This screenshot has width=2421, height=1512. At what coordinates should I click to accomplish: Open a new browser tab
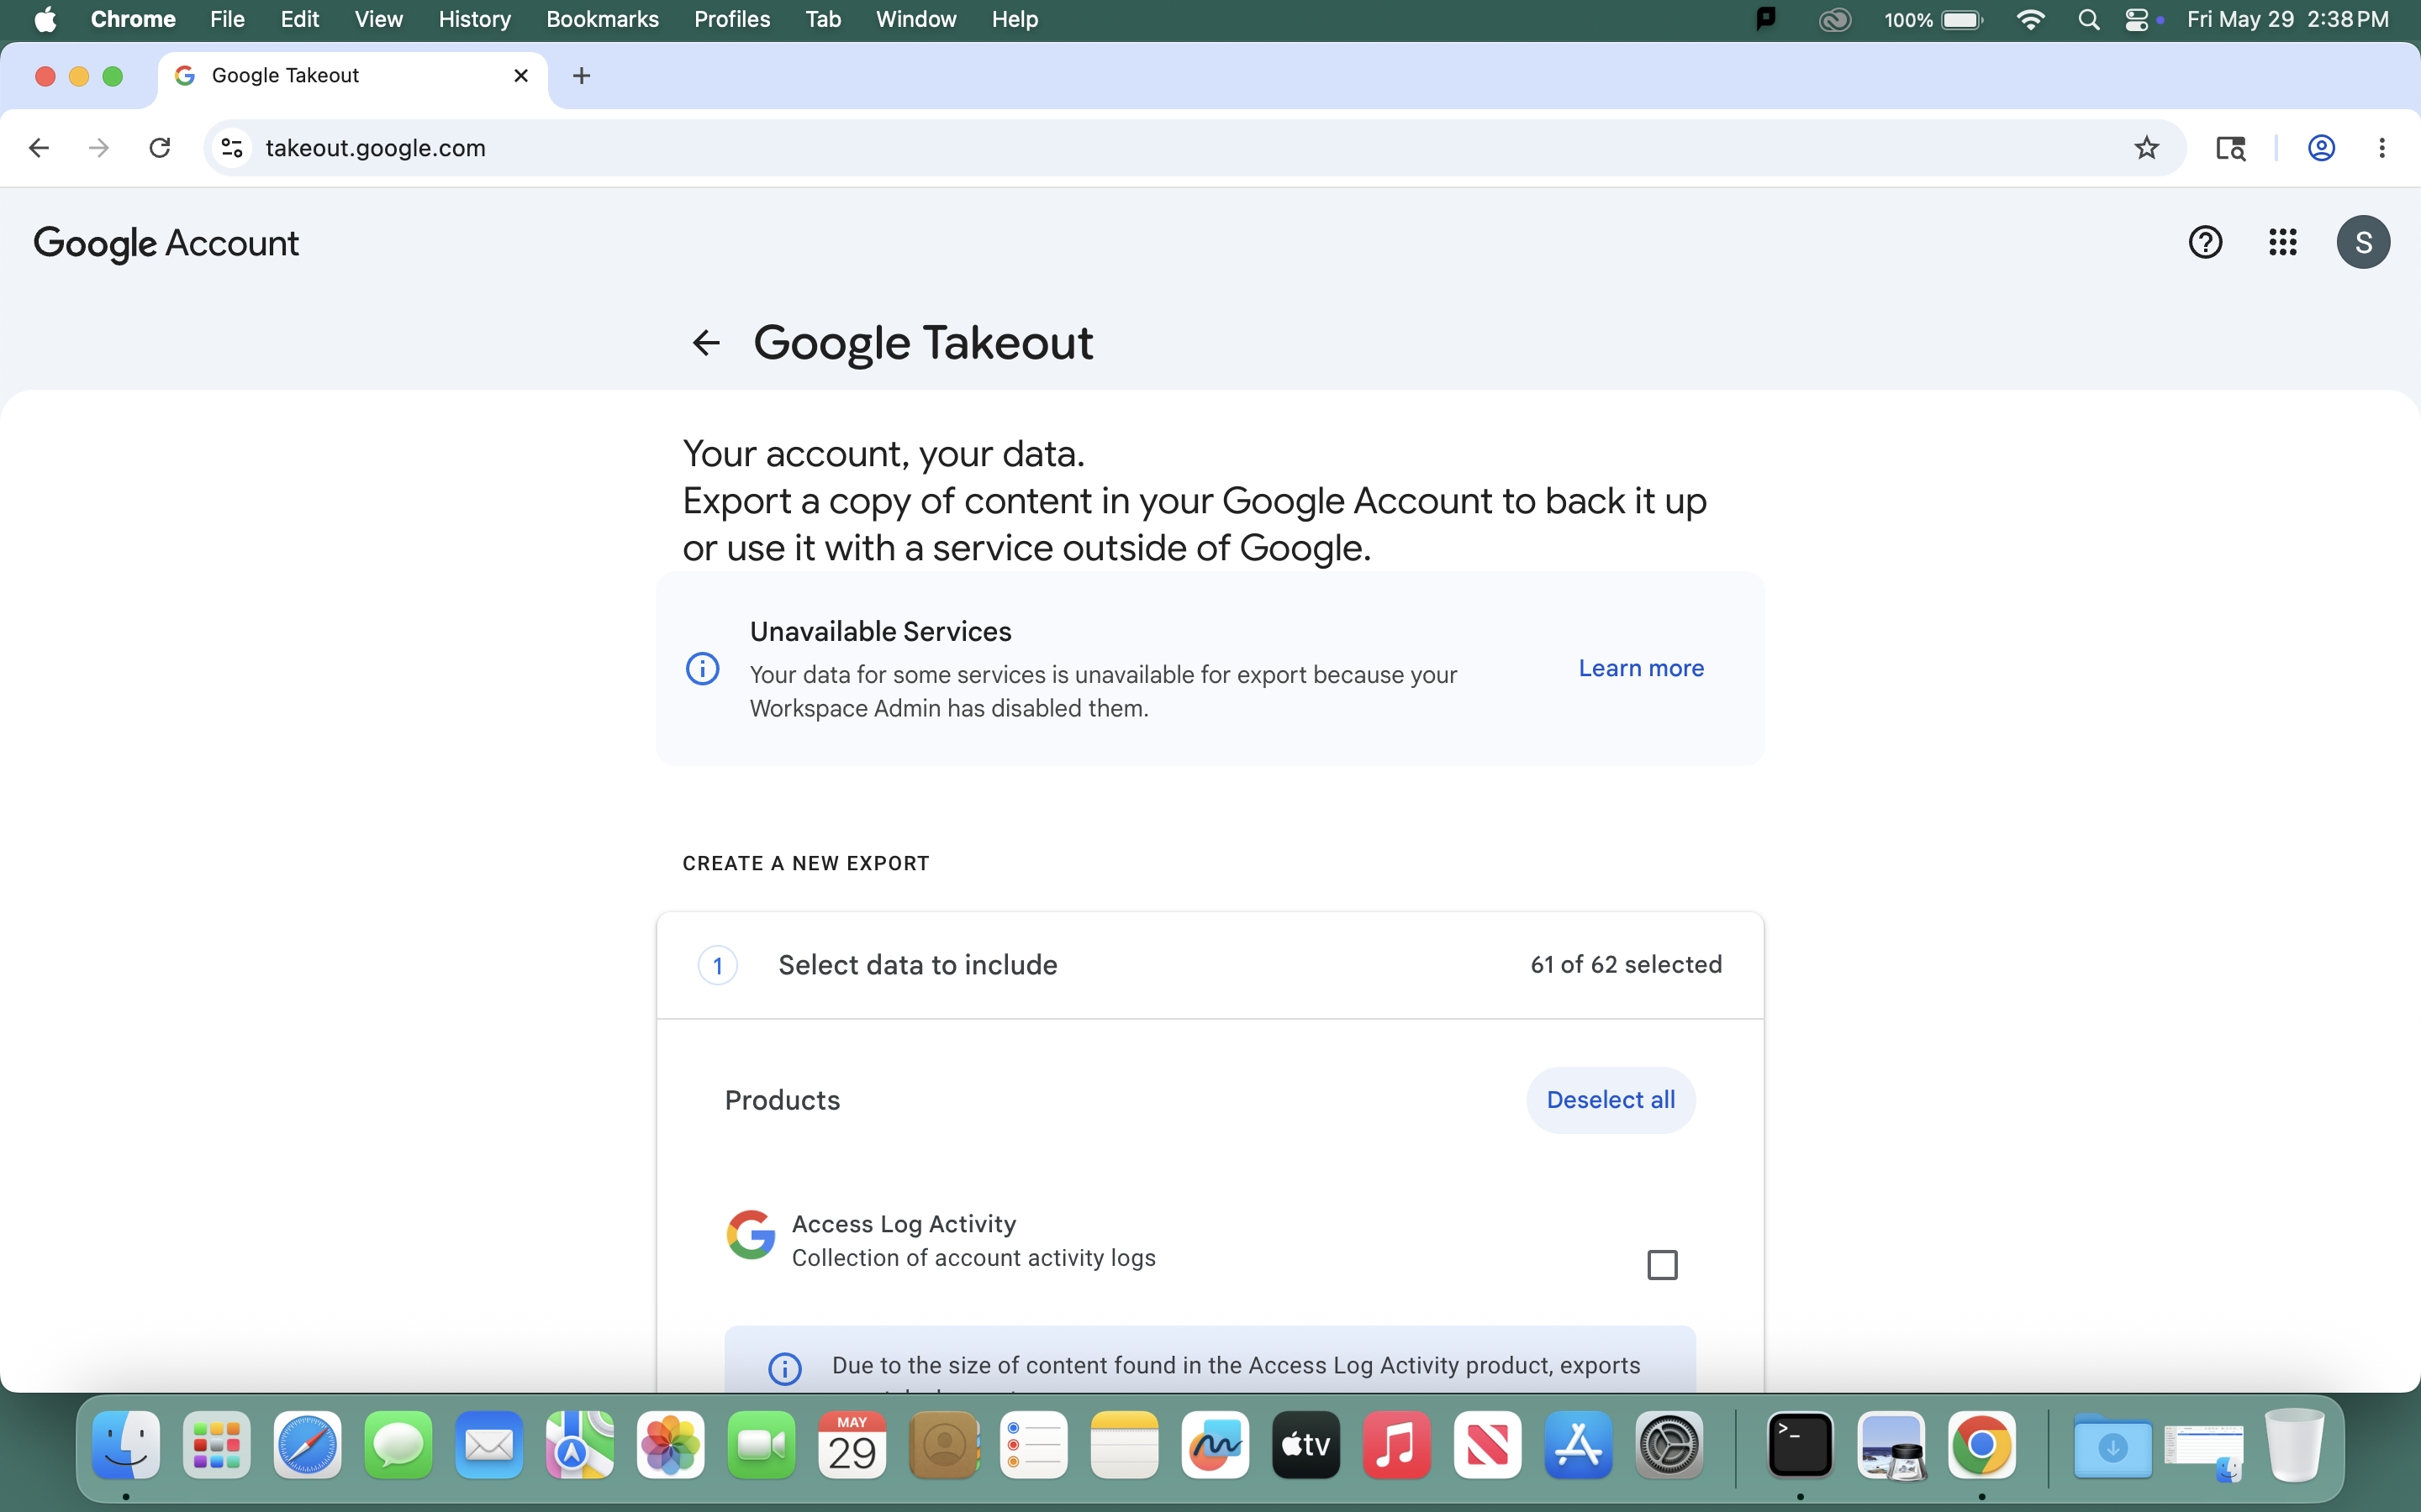coord(581,76)
